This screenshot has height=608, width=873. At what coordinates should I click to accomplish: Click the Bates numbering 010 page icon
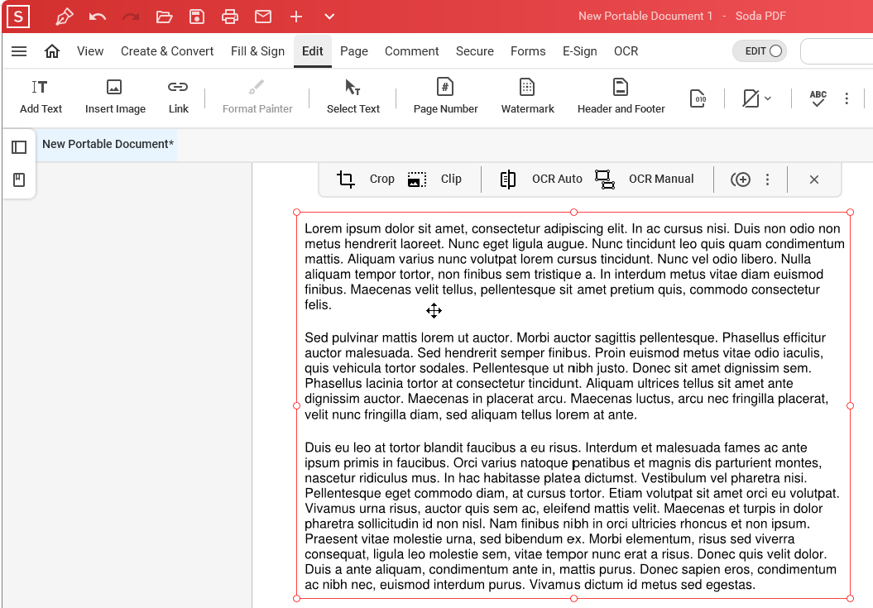coord(698,98)
